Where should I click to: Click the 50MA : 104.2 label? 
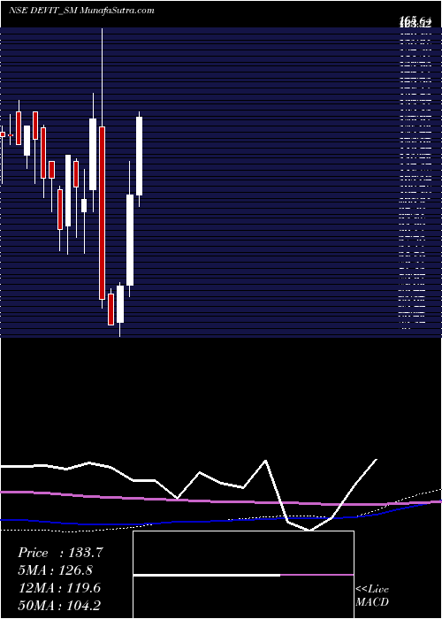(x=61, y=606)
